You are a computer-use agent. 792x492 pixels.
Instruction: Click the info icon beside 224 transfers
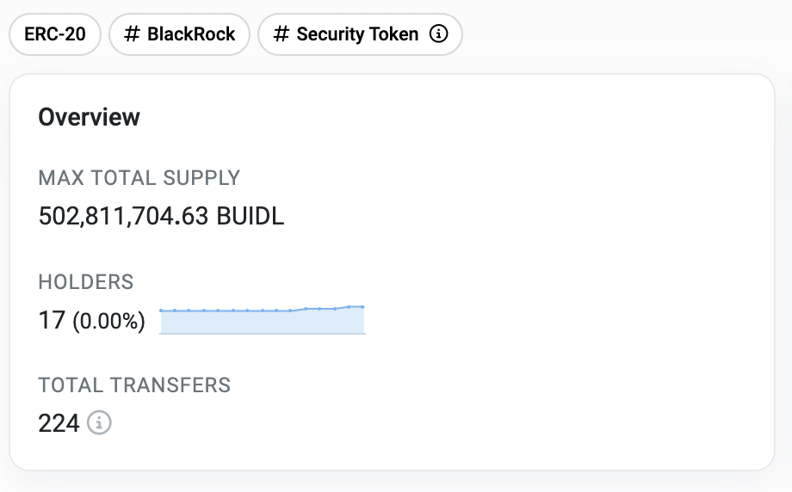point(101,422)
